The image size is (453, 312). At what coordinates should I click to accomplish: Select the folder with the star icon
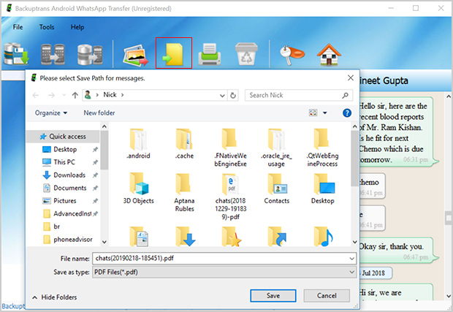(x=231, y=237)
